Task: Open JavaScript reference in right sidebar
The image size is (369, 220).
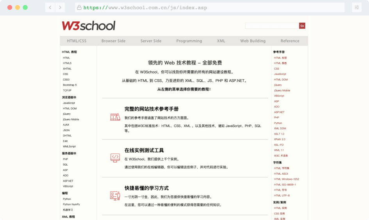Action: tap(280, 74)
